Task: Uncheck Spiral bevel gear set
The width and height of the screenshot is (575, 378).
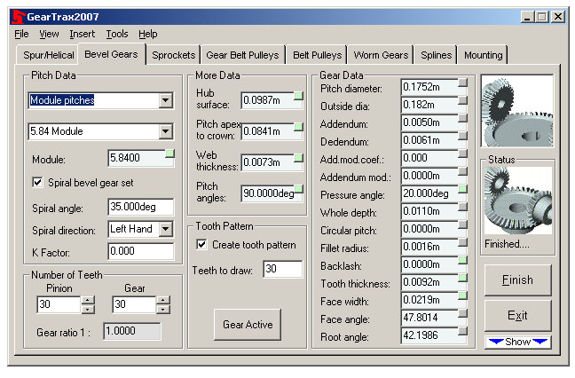Action: tap(38, 182)
